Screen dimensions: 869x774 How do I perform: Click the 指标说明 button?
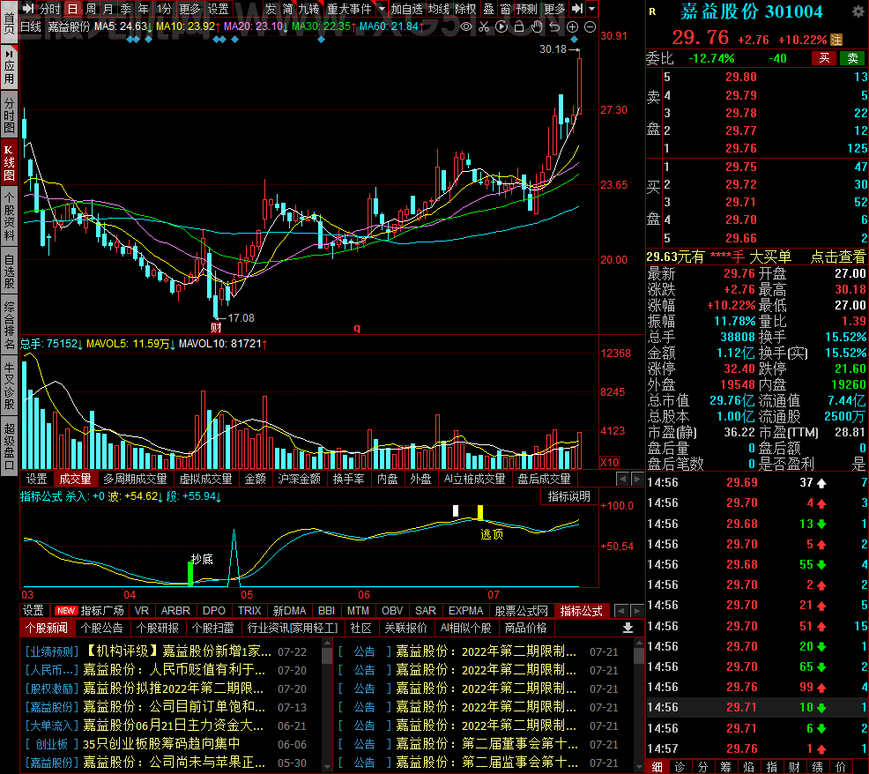(x=569, y=496)
